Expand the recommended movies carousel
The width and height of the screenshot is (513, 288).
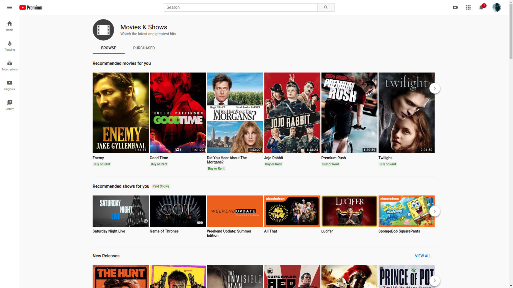click(435, 88)
